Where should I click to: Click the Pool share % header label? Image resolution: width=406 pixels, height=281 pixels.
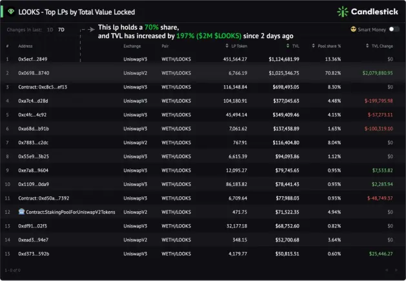[x=329, y=46]
